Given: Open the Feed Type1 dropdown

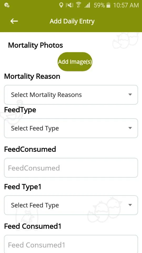Looking at the screenshot, I should 71,205.
